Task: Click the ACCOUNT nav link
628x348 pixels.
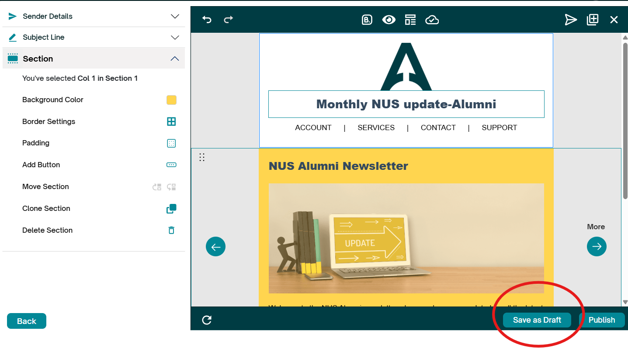Action: click(x=313, y=127)
